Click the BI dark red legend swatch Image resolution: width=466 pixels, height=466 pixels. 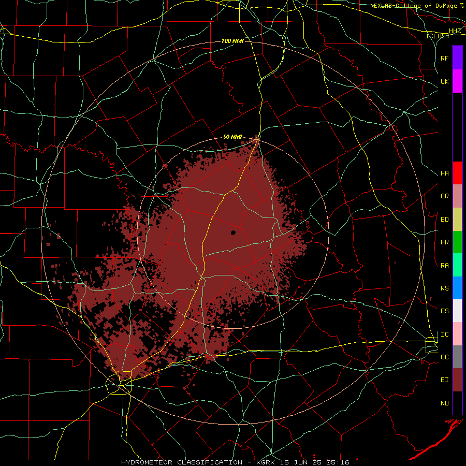pos(457,380)
